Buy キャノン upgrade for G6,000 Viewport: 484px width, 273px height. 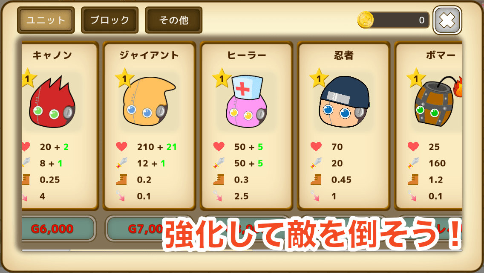(x=58, y=229)
